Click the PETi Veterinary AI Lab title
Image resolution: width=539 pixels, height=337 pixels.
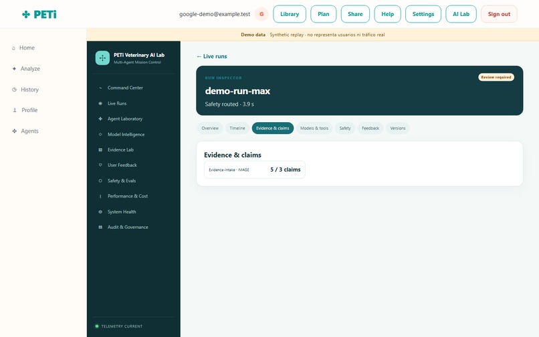tap(139, 55)
